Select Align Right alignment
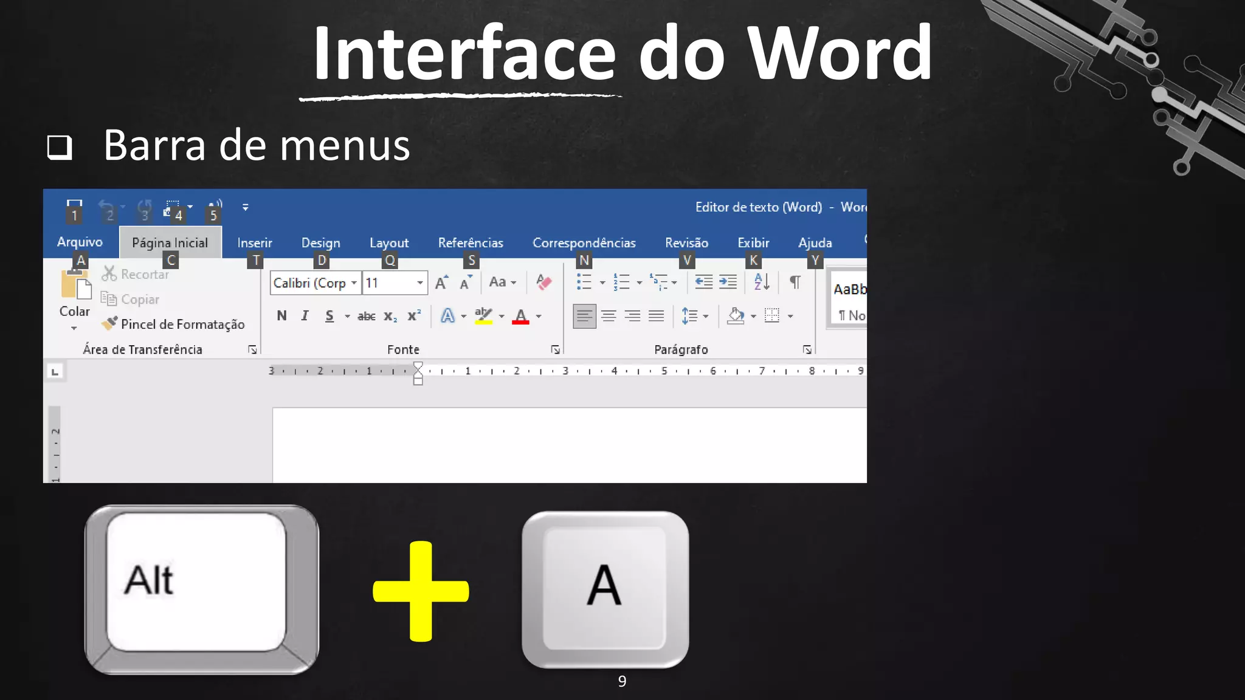1245x700 pixels. pyautogui.click(x=632, y=316)
